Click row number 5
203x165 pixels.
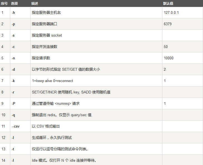tap(2, 58)
